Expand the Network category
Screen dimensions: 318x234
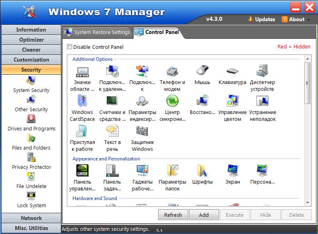pos(31,218)
